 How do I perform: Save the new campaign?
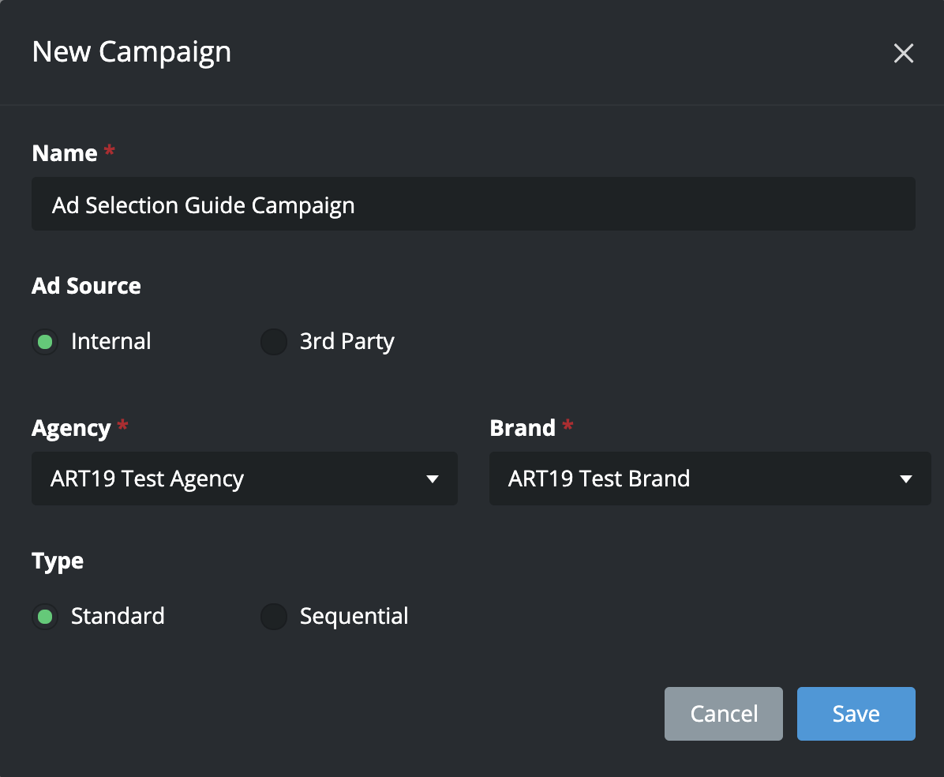click(856, 714)
